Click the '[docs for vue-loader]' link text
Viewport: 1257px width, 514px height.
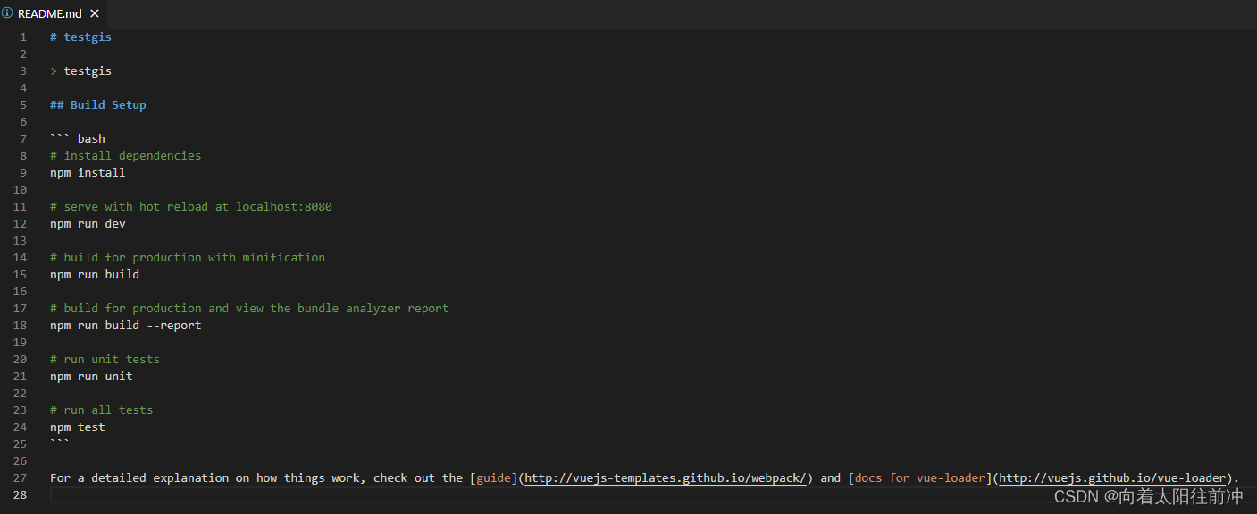(x=919, y=478)
